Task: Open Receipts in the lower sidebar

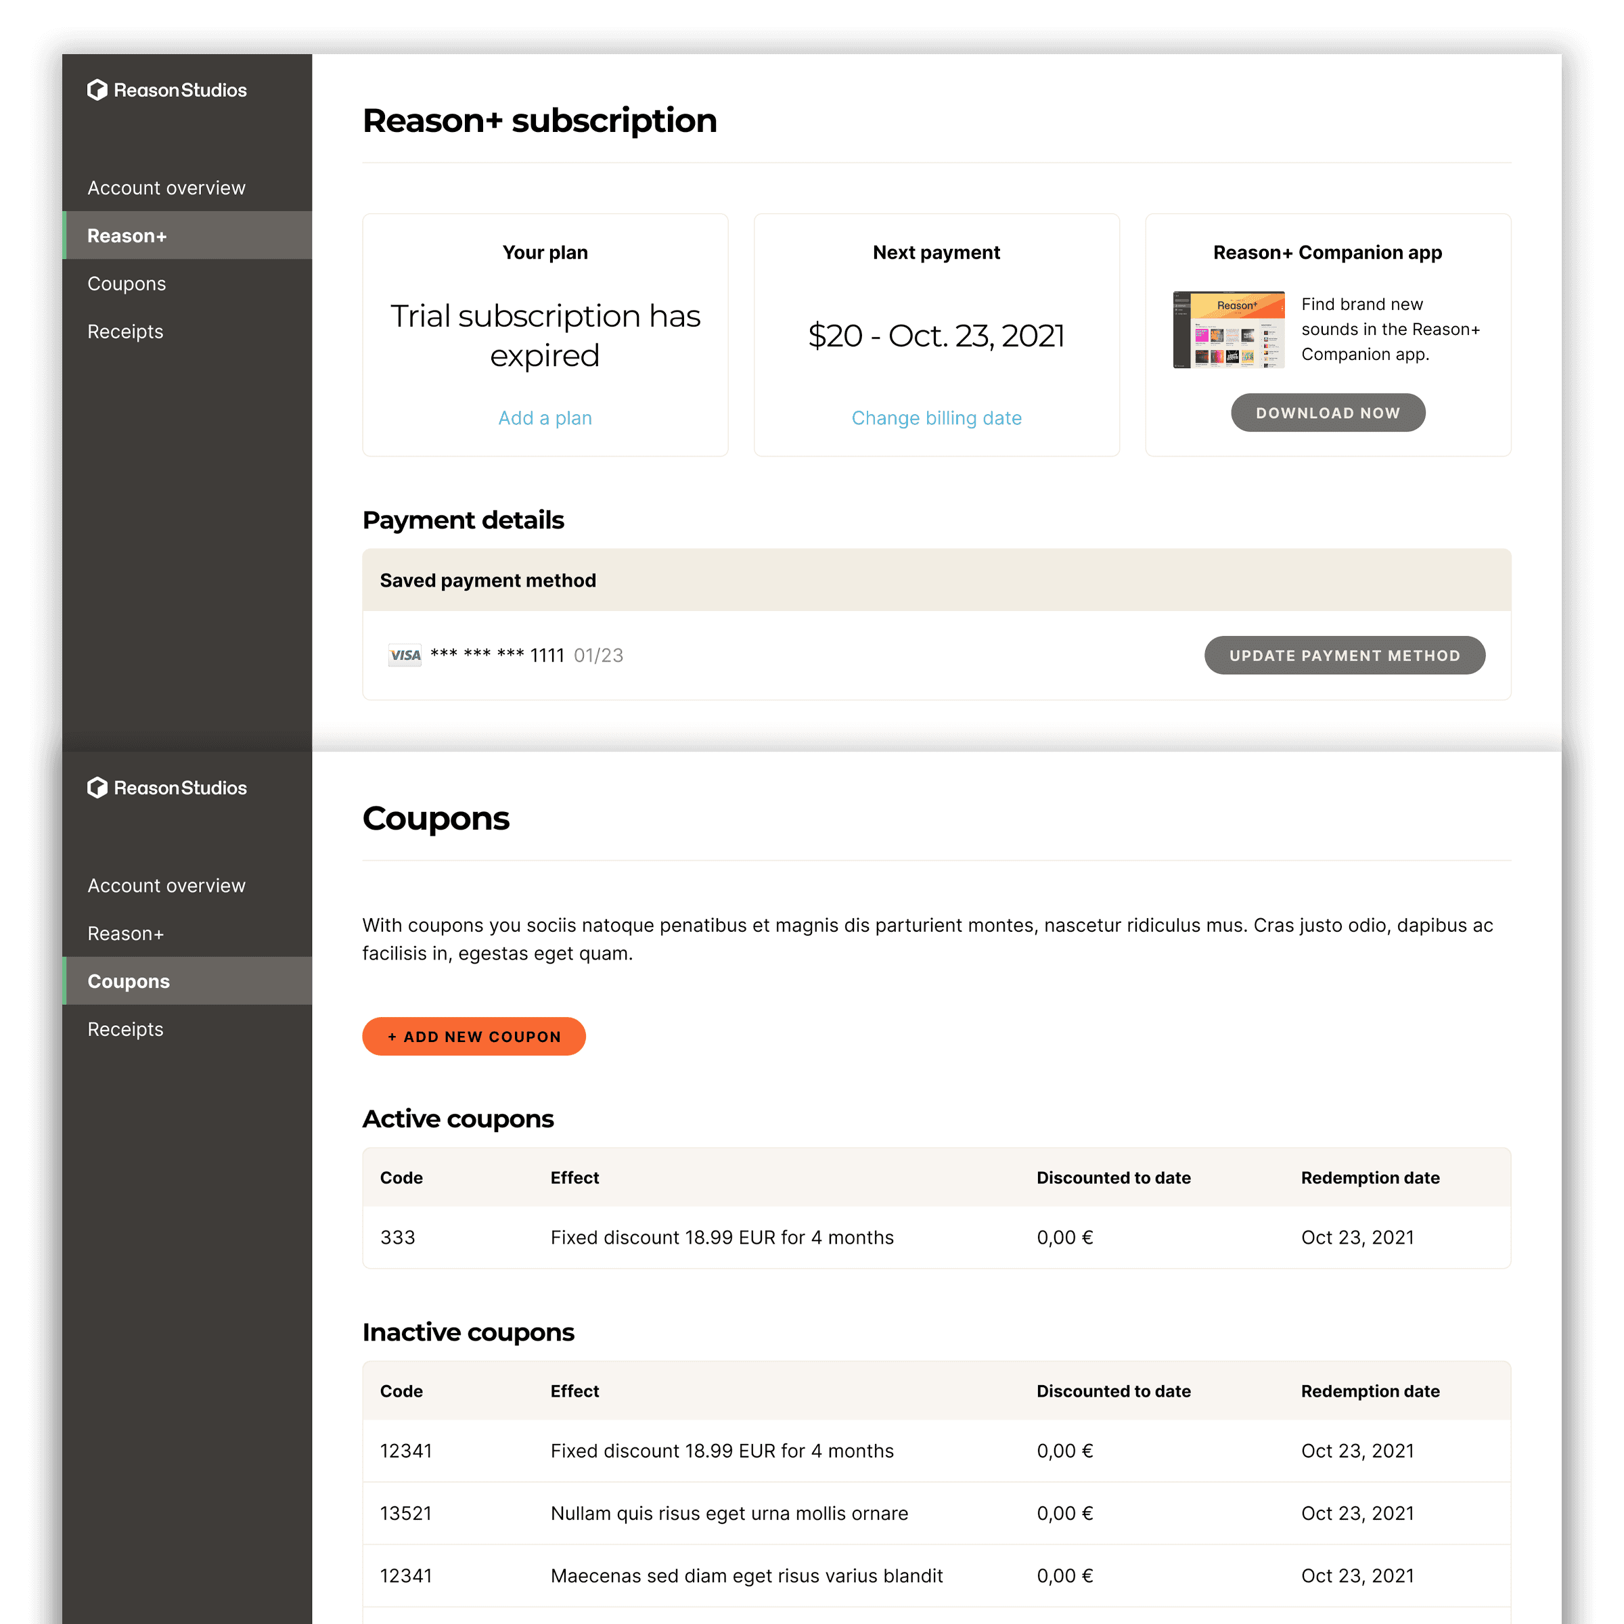Action: 125,1030
